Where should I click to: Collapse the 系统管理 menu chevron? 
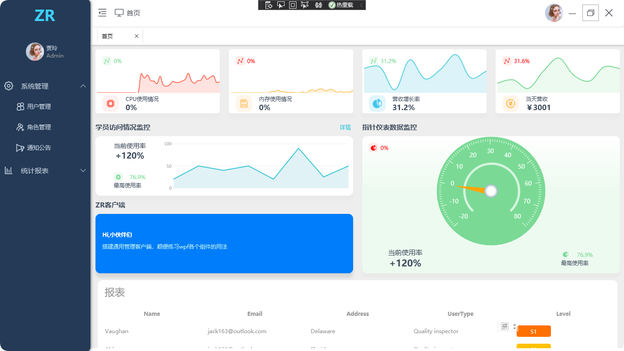point(83,86)
